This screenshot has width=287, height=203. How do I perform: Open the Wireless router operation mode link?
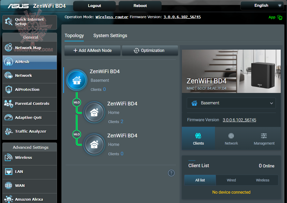pos(112,17)
